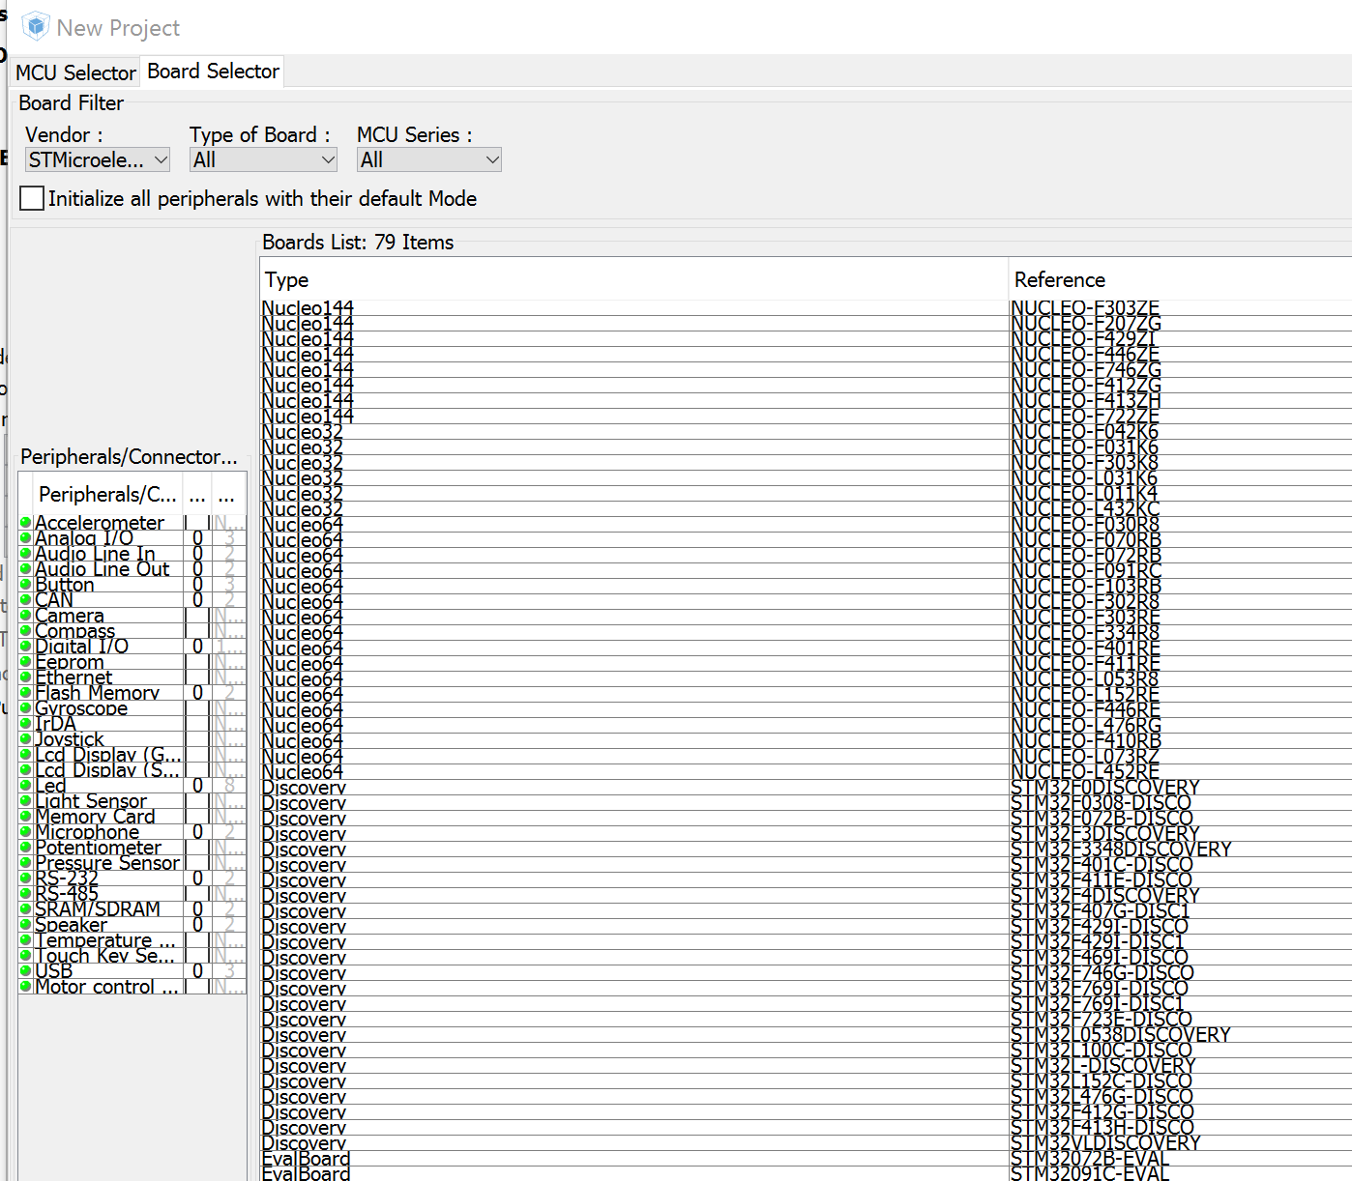Select the Temperature peripheral row
Screen dimensions: 1352x1181
tap(132, 940)
